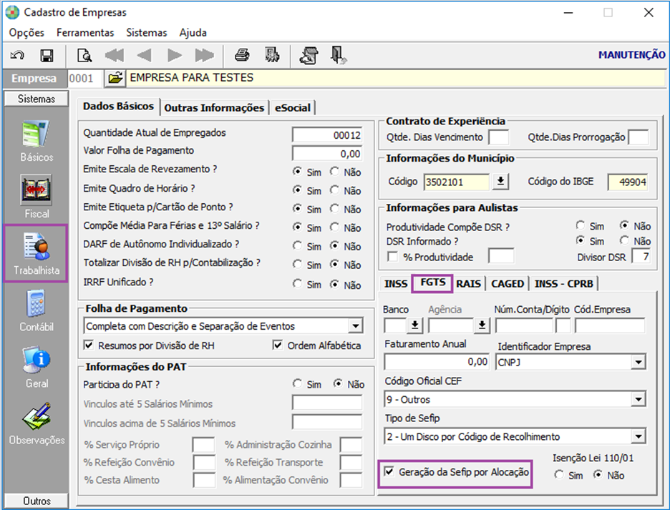Click the município Código lookup arrow button
This screenshot has height=510, width=670.
(x=500, y=182)
